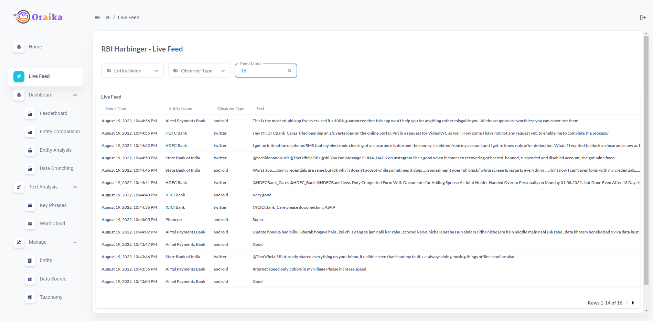This screenshot has height=321, width=653.
Task: Click 'August 19, 2022, 10:44:56 PM' cell
Action: pyautogui.click(x=129, y=121)
